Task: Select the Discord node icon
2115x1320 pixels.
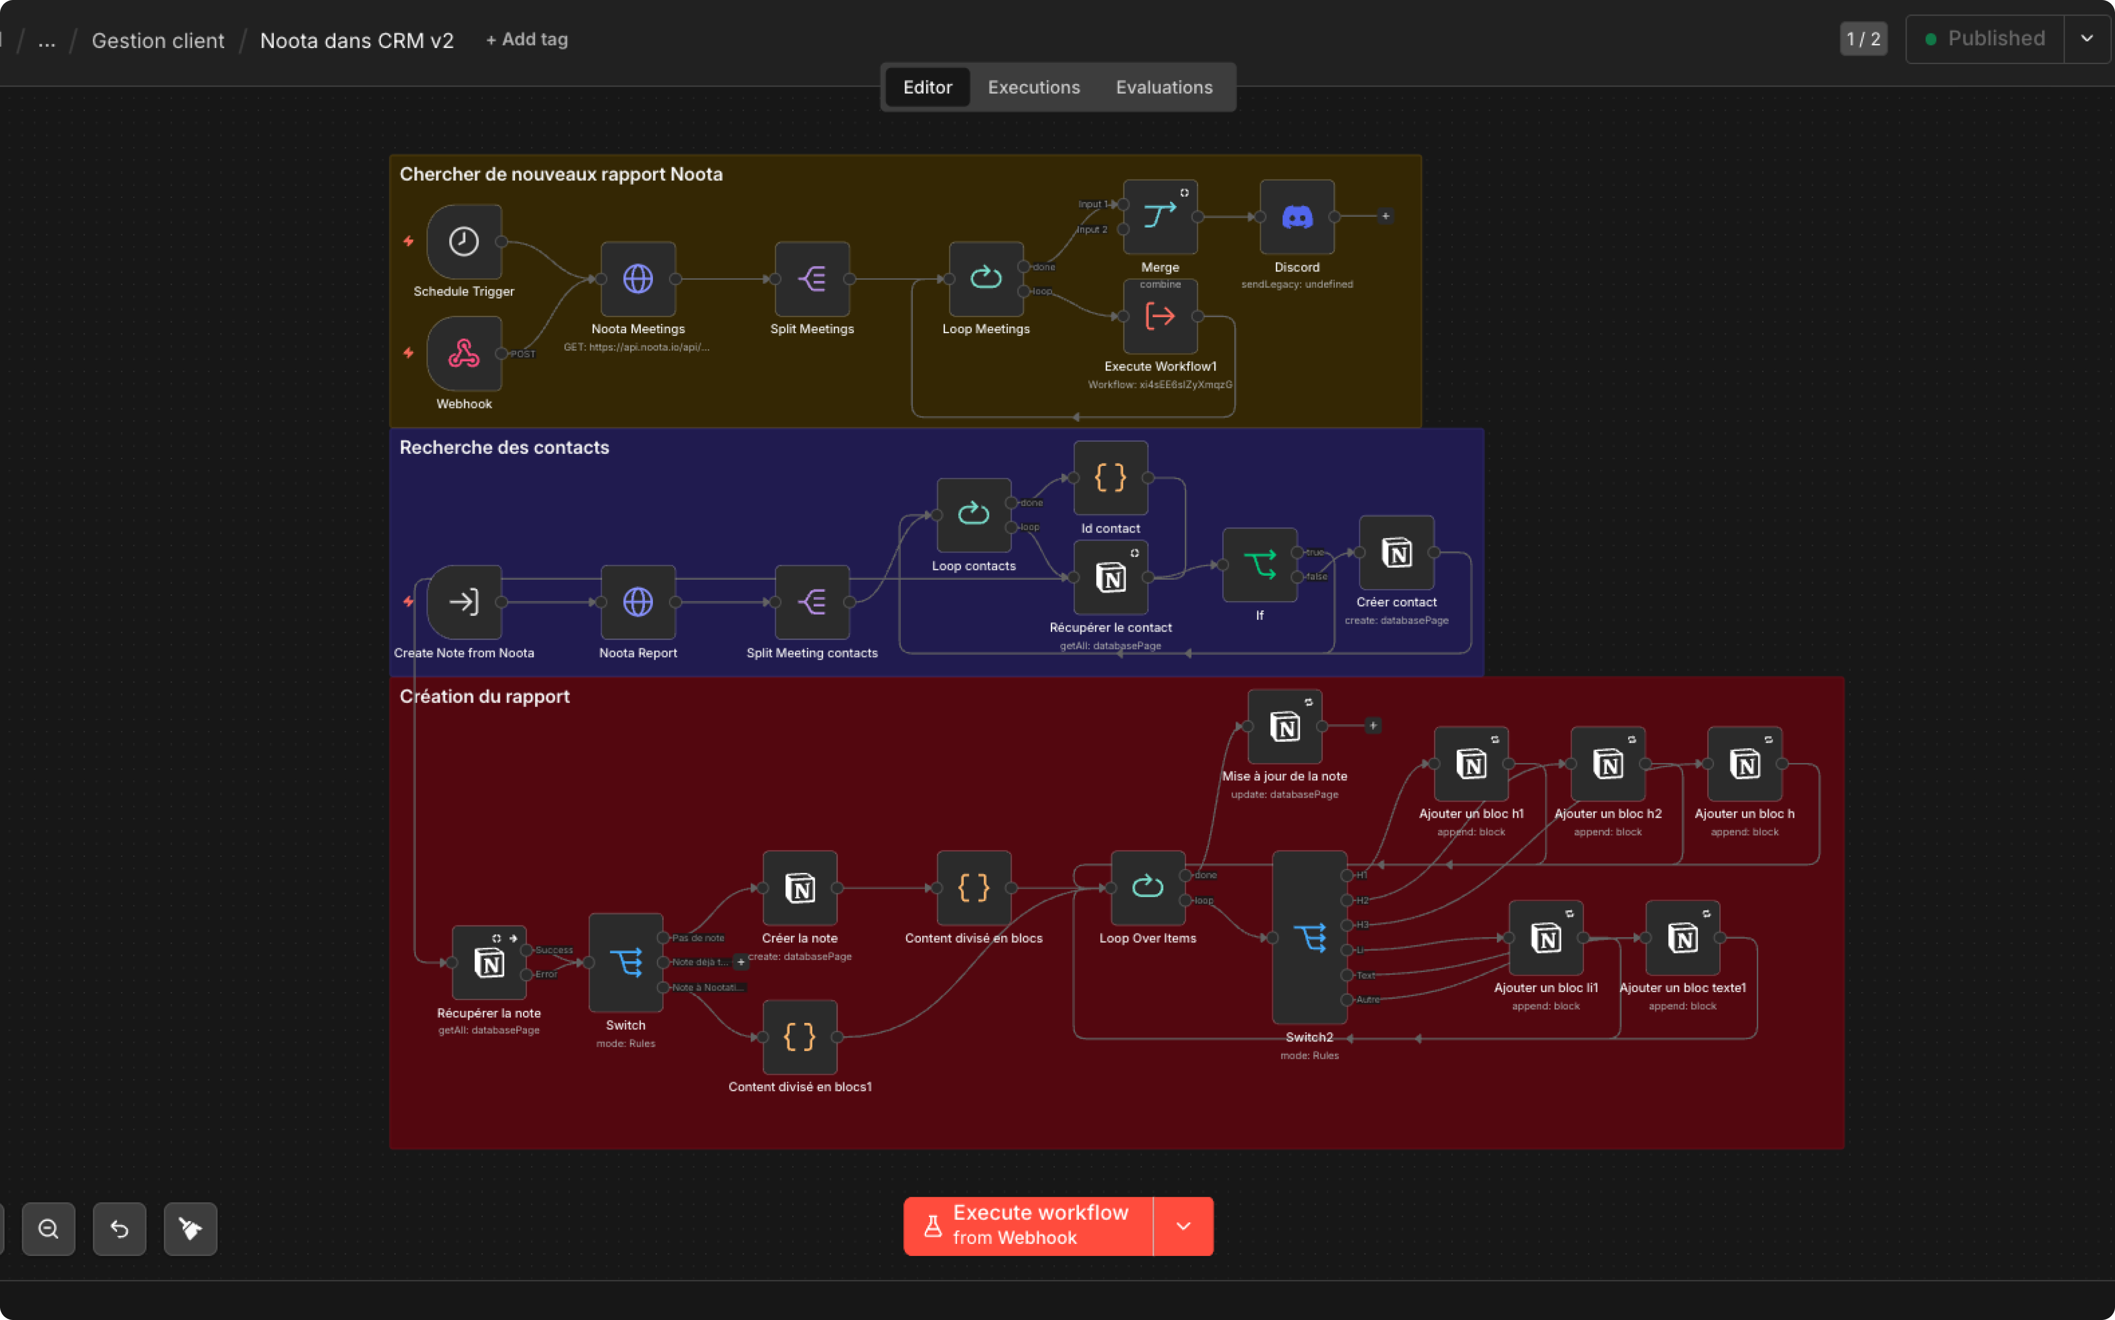Action: [1297, 217]
